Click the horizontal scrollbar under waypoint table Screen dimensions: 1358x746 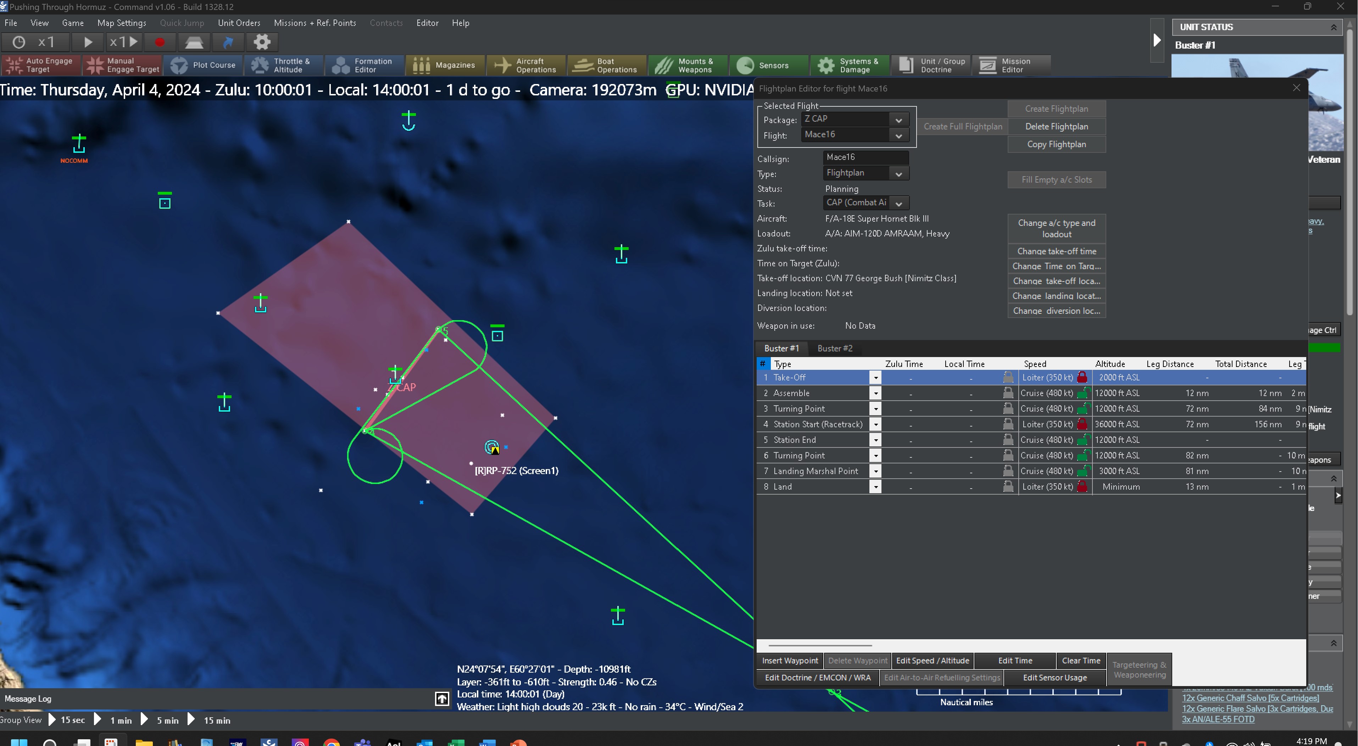[x=820, y=645]
